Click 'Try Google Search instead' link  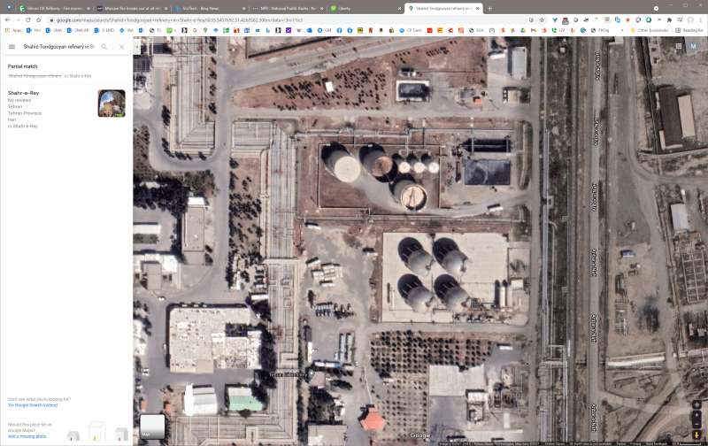click(x=33, y=405)
